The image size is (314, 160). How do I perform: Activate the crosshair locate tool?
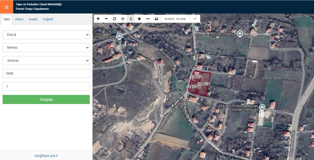click(123, 19)
